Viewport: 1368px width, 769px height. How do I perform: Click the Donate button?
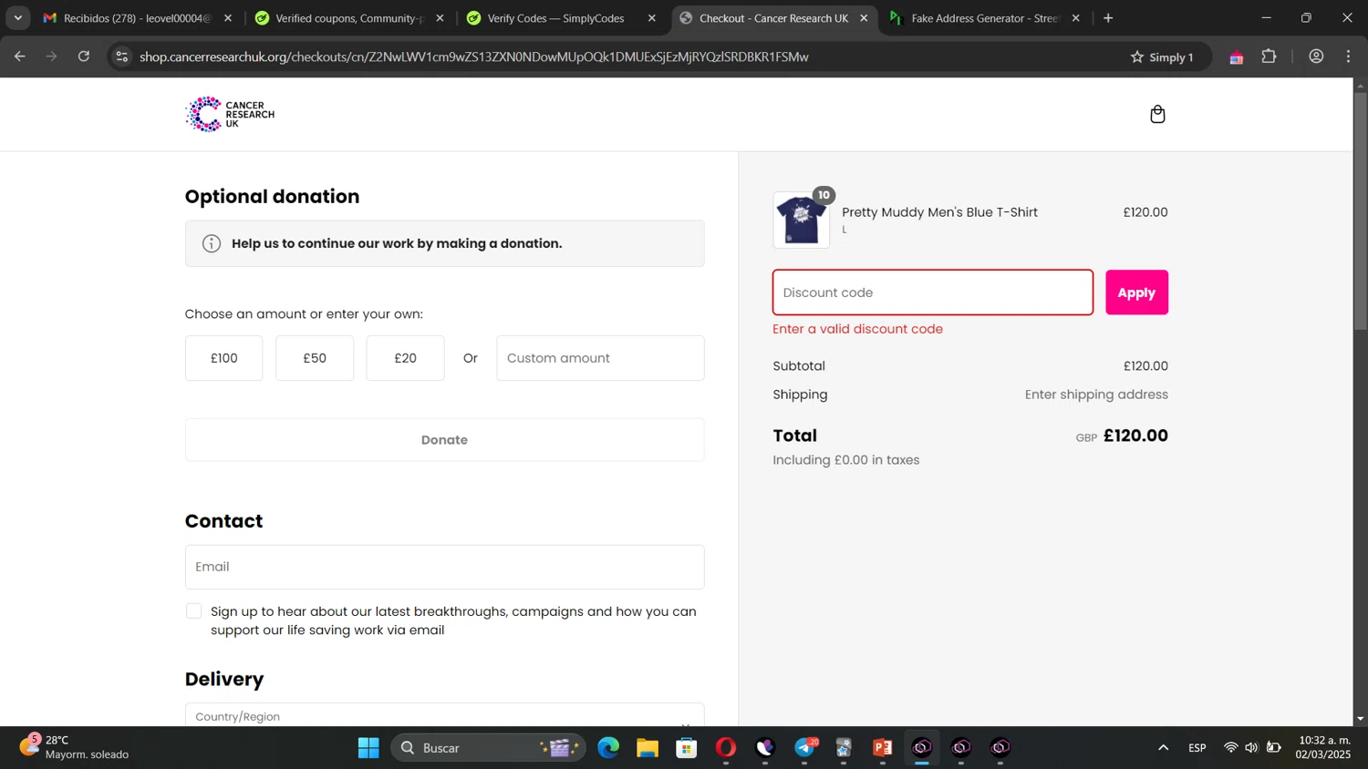[x=444, y=439]
